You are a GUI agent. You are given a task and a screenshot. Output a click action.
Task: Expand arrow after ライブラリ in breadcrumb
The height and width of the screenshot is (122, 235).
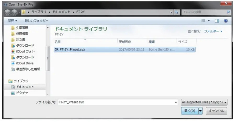(x=49, y=12)
